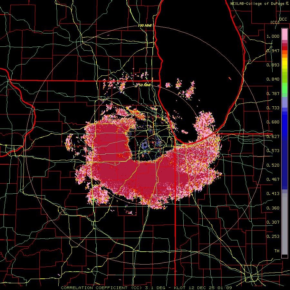Select the 0.573 legend value
This screenshot has width=290, height=290.
pyautogui.click(x=273, y=151)
